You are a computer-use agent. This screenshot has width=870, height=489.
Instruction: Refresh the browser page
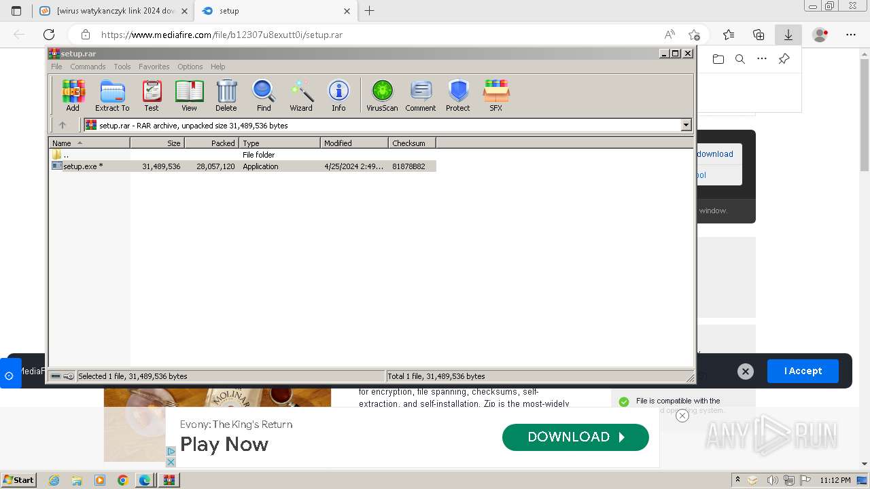click(x=49, y=35)
